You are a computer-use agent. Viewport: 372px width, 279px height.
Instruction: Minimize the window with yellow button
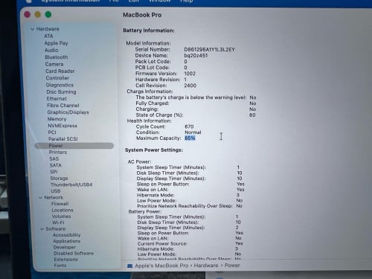tap(38, 15)
